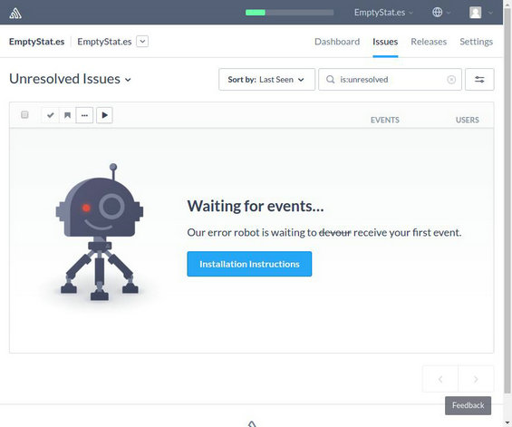
Task: Click the Sentry logo in the header
Action: [15, 13]
